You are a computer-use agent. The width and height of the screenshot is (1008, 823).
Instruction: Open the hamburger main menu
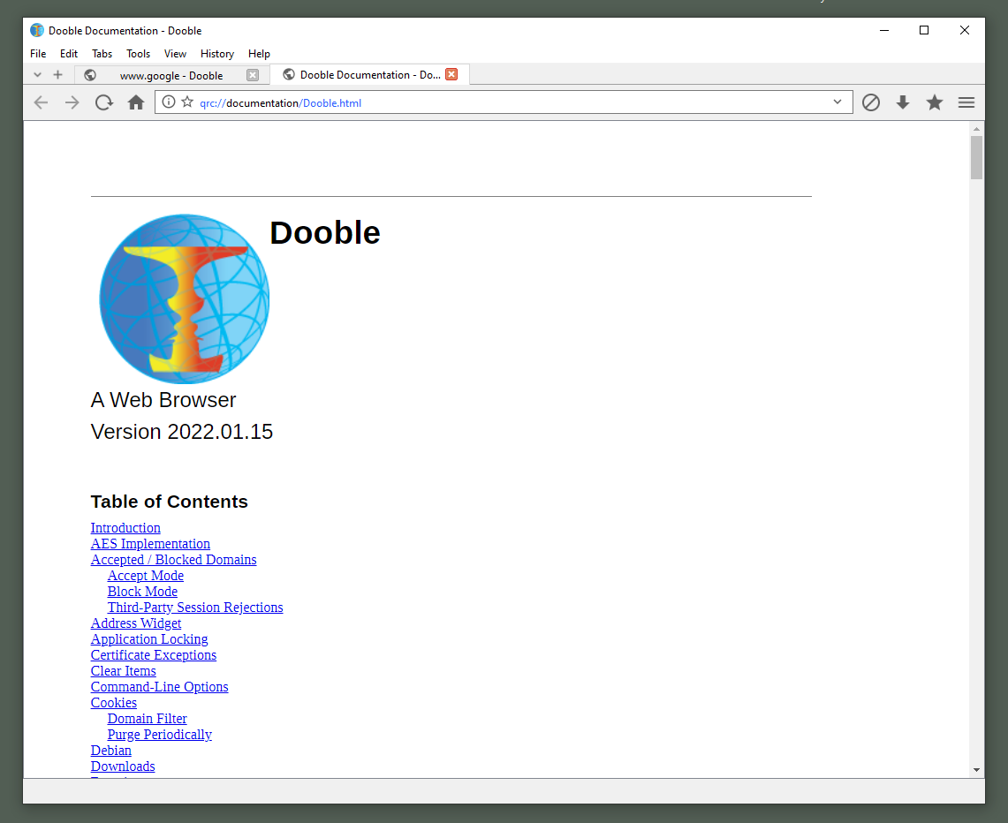pyautogui.click(x=966, y=102)
